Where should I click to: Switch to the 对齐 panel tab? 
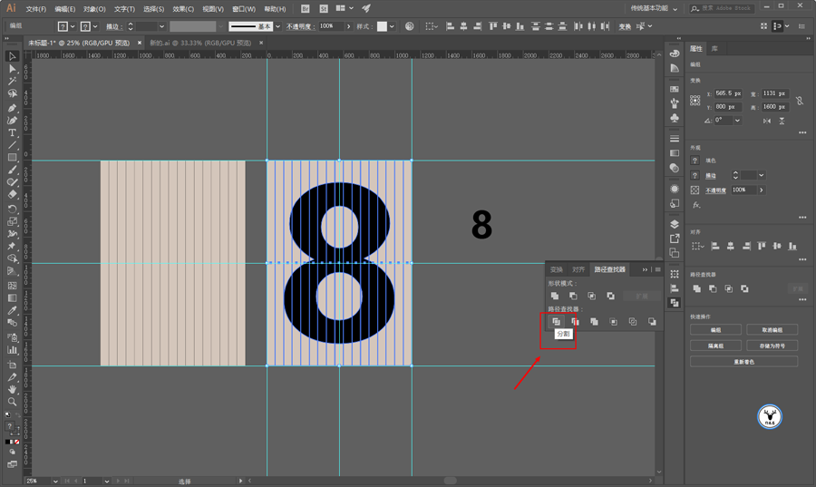578,269
